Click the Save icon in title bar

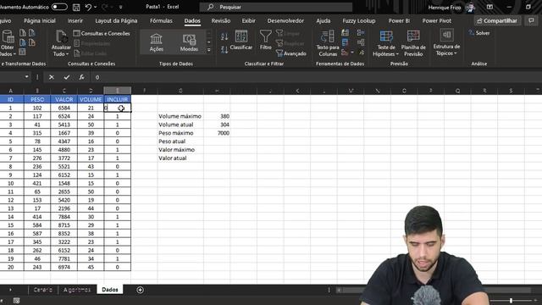(x=76, y=7)
